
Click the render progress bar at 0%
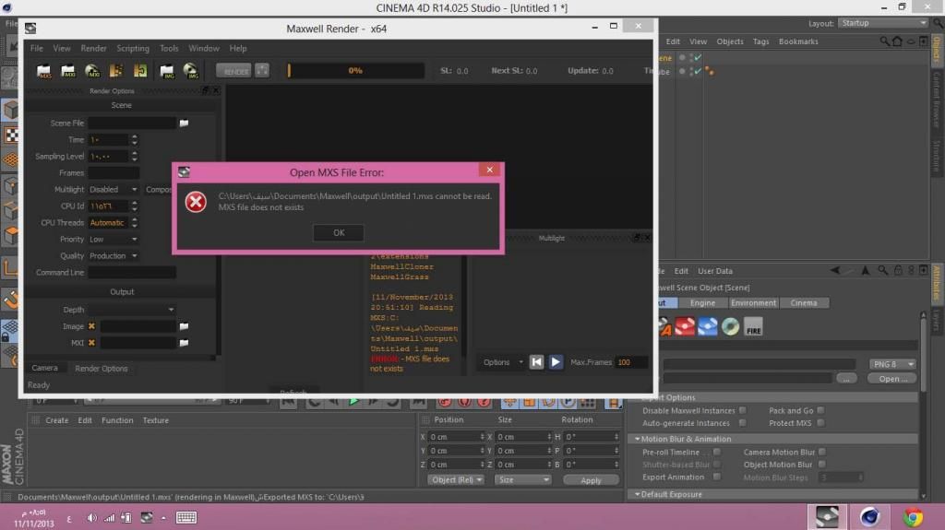(x=355, y=70)
